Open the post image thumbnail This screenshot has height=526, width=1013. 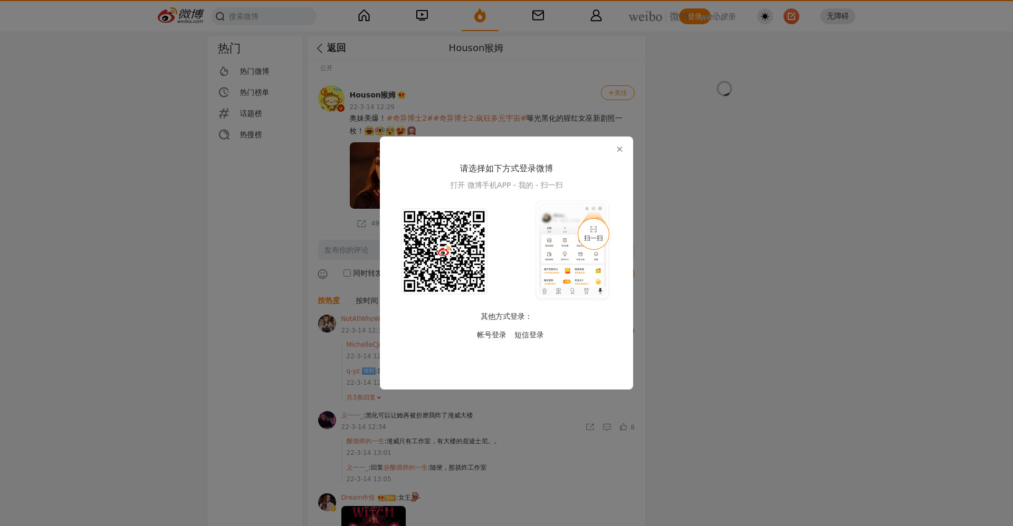tap(365, 176)
